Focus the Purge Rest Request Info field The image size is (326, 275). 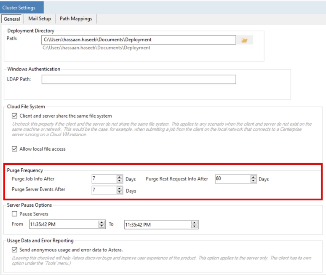pyautogui.click(x=232, y=179)
